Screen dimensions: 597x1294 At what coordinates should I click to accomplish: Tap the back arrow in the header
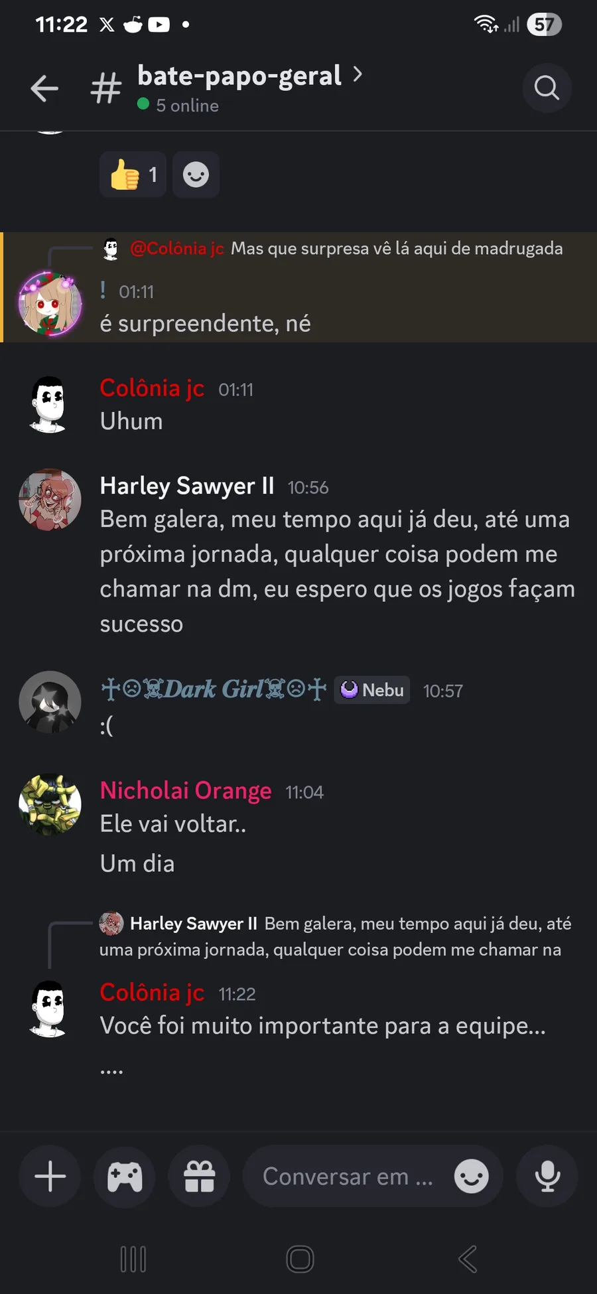(44, 88)
